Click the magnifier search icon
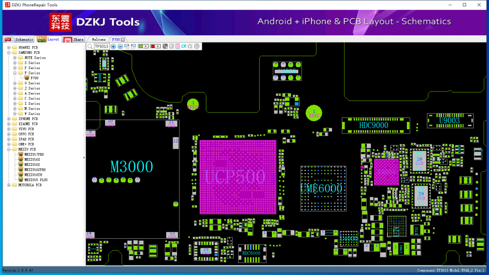The height and width of the screenshot is (275, 489). point(90,46)
